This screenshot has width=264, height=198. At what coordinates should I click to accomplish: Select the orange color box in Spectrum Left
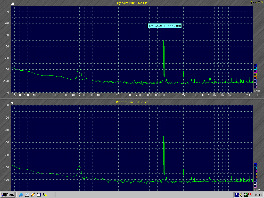[x=255, y=77]
